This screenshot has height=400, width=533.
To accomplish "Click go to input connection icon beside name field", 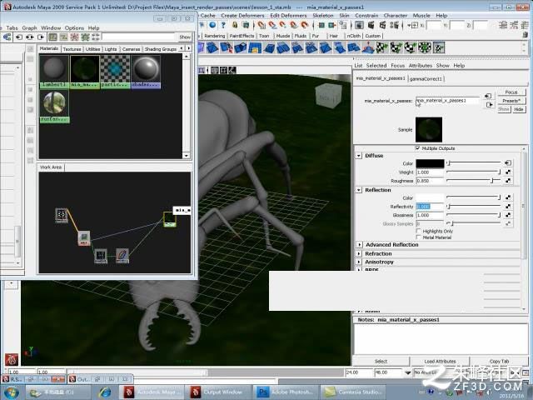I will pyautogui.click(x=489, y=97).
